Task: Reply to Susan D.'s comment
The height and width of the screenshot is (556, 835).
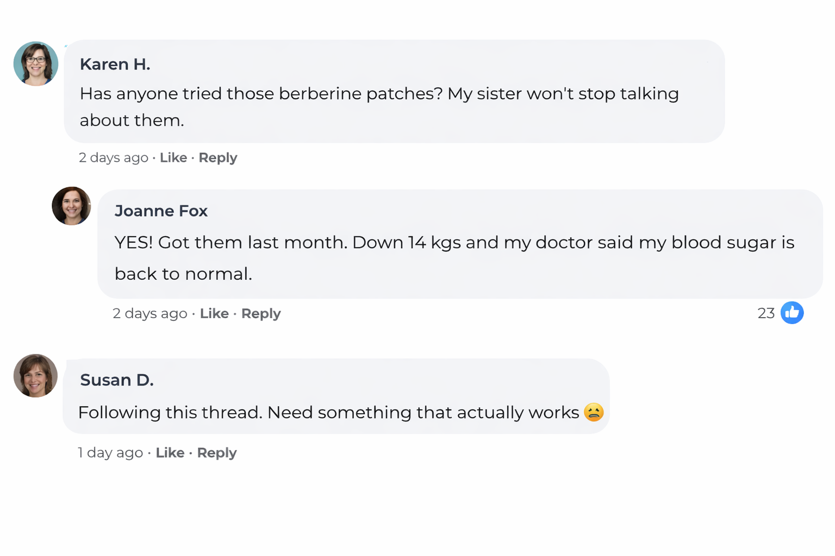Action: [217, 452]
